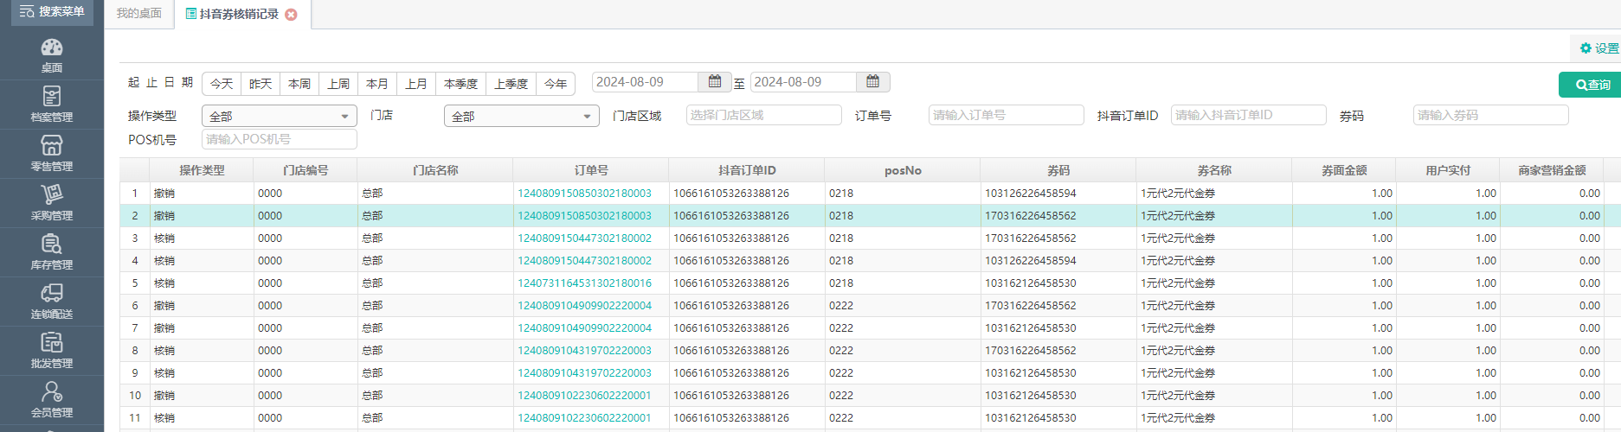
Task: Click the 查询 search button
Action: click(x=1592, y=85)
